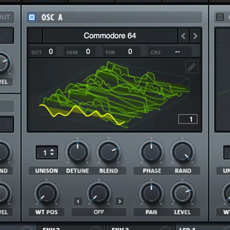Increase unison voices with up arrow
230x230 pixels.
[52, 150]
